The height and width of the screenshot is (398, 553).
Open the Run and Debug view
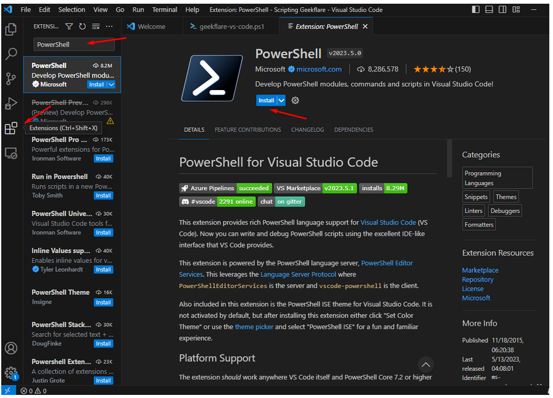click(x=11, y=103)
